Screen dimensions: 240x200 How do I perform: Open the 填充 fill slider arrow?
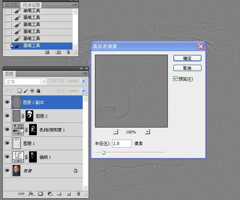pos(84,91)
